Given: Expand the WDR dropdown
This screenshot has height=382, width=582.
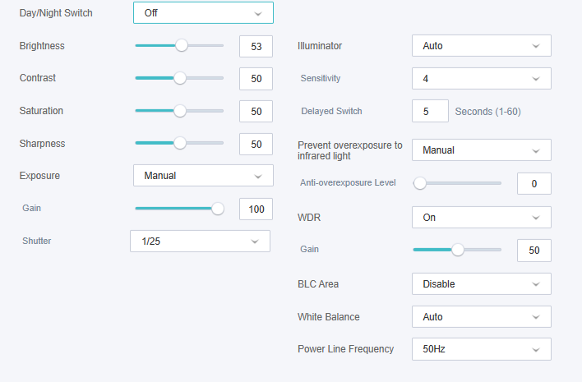Looking at the screenshot, I should [481, 218].
